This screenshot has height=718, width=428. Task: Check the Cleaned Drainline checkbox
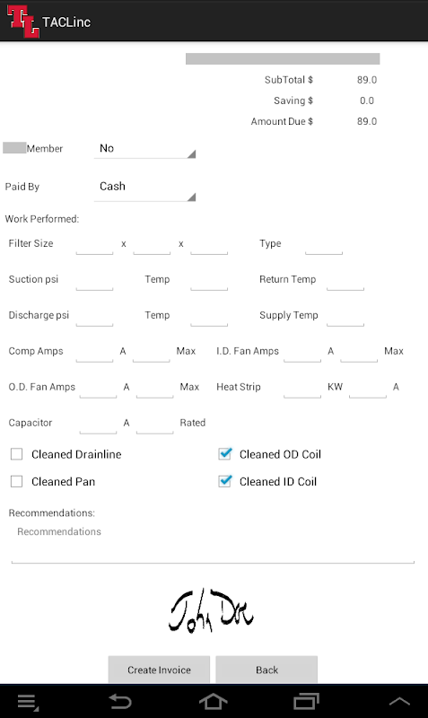tap(16, 454)
